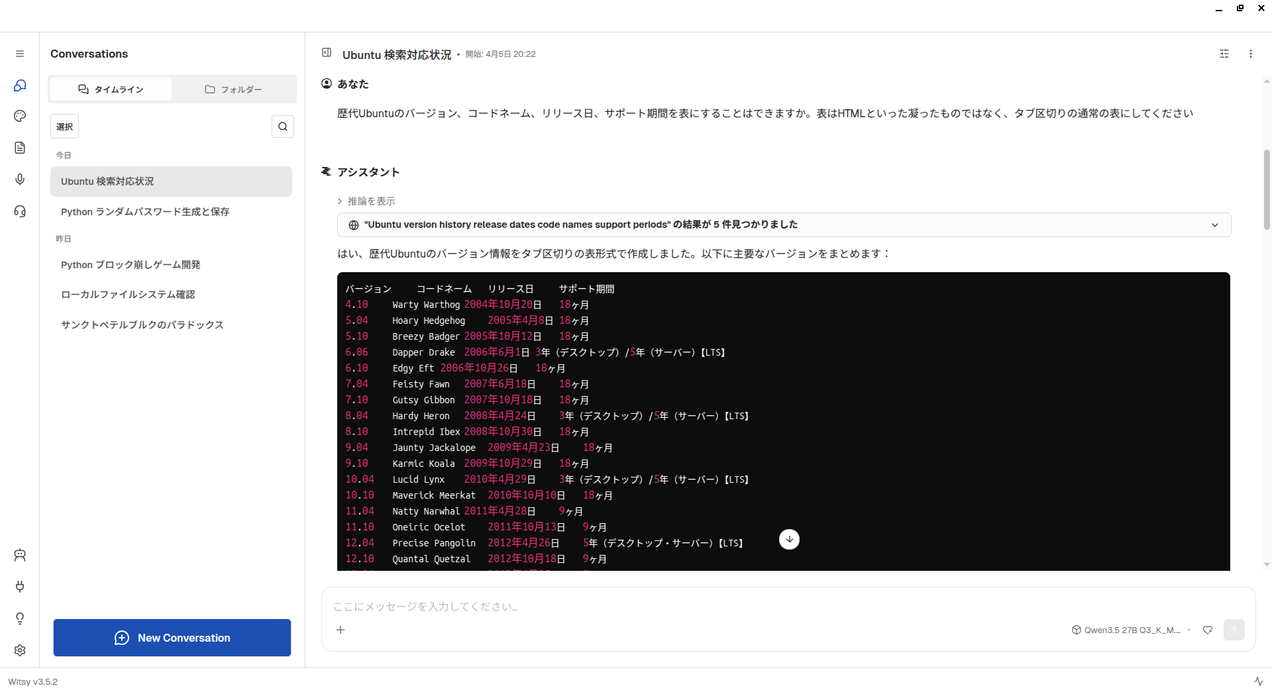Select the タイムライン tab
The height and width of the screenshot is (694, 1272).
click(111, 89)
